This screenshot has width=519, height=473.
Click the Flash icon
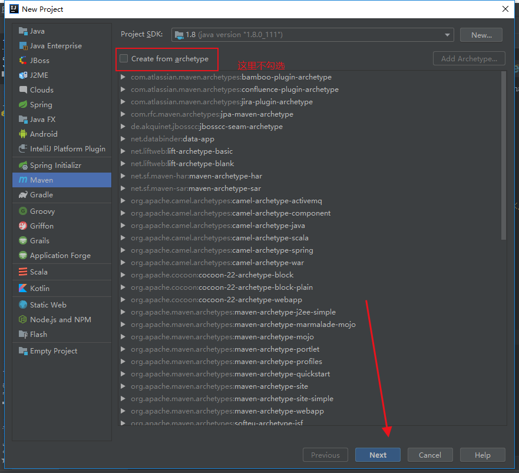(x=23, y=335)
